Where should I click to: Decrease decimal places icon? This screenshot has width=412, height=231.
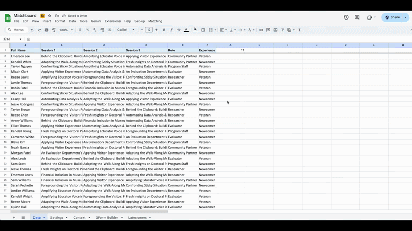click(95, 30)
